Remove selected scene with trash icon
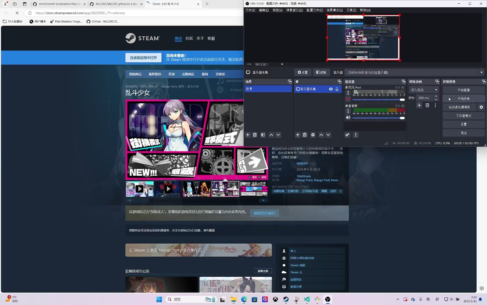The width and height of the screenshot is (487, 305). 255,135
